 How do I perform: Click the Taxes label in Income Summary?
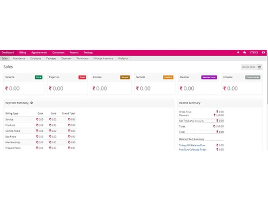pos(182,126)
